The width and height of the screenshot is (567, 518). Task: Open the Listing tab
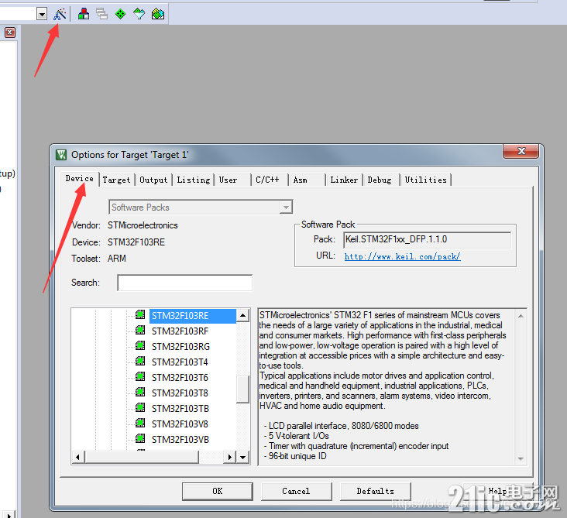193,180
